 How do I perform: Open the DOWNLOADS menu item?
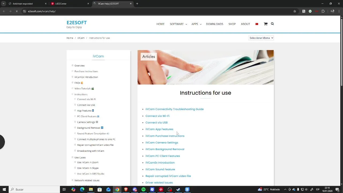coord(215,24)
